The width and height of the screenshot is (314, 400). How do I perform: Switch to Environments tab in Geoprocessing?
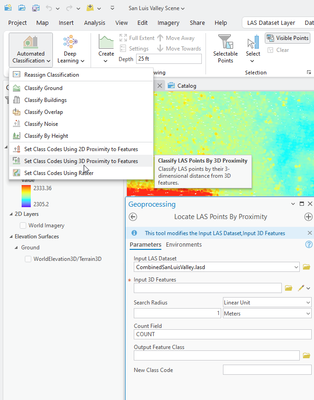point(184,245)
